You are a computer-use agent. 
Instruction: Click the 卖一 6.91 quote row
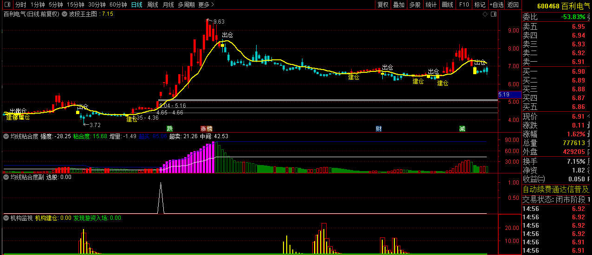pyautogui.click(x=557, y=62)
